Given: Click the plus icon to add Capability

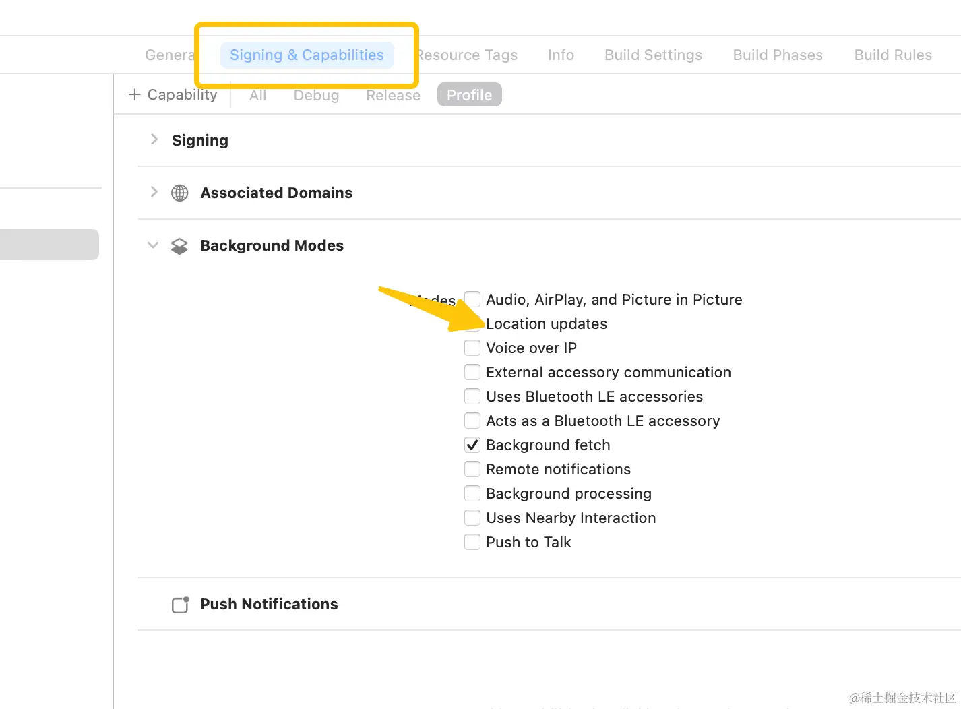Looking at the screenshot, I should 135,95.
